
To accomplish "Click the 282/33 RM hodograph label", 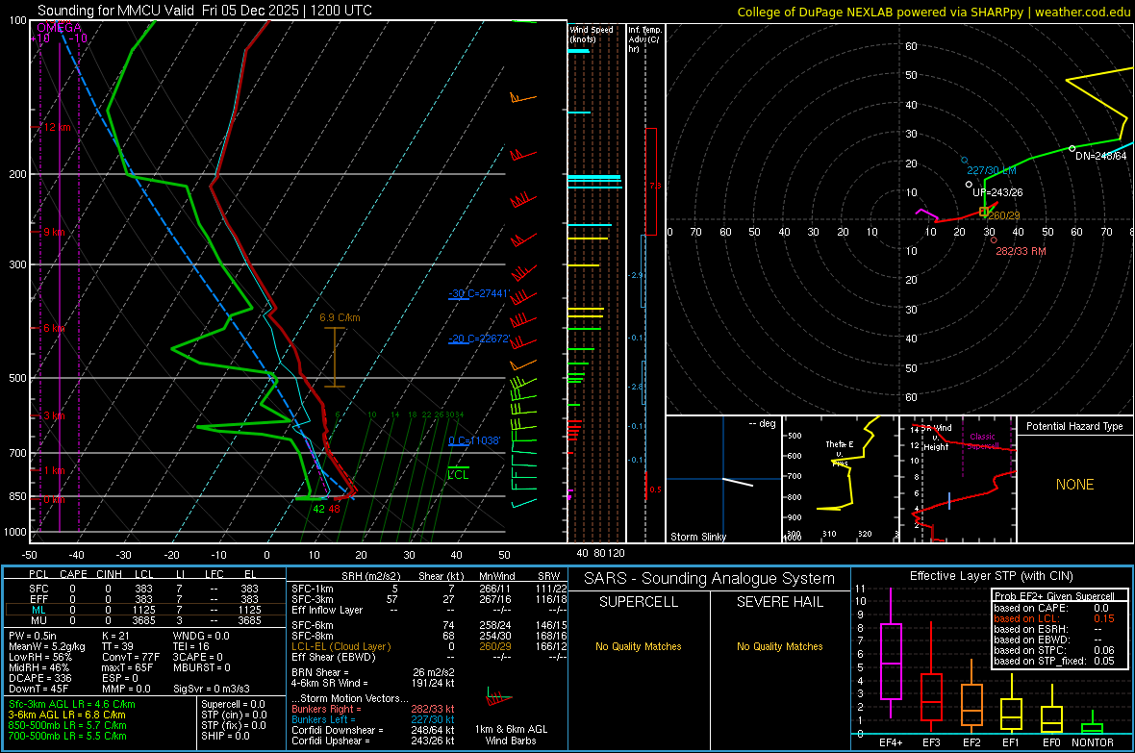I will pyautogui.click(x=1021, y=250).
